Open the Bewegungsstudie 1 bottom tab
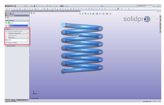Image resolution: width=164 pixels, height=105 pixels. click(23, 100)
